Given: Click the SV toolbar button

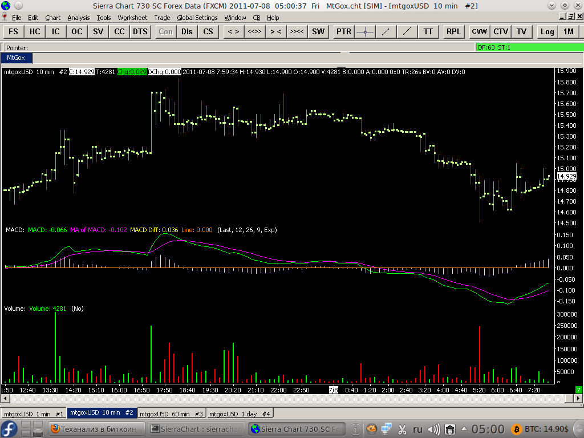Looking at the screenshot, I should pyautogui.click(x=98, y=32).
